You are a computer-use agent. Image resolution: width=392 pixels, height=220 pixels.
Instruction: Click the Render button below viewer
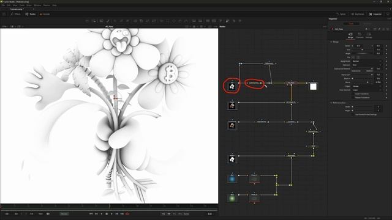(x=64, y=214)
